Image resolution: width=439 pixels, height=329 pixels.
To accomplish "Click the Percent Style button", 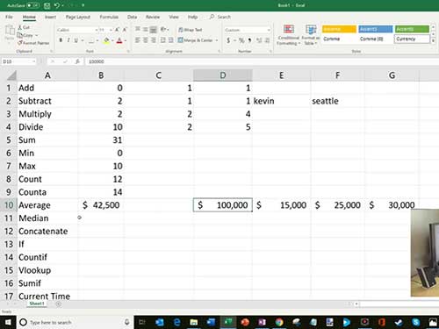I will pos(241,40).
